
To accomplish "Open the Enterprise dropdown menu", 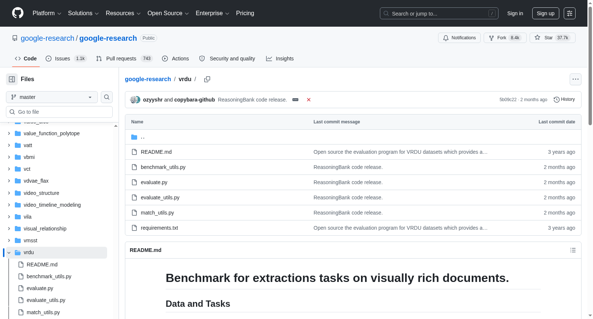I will pos(212,13).
